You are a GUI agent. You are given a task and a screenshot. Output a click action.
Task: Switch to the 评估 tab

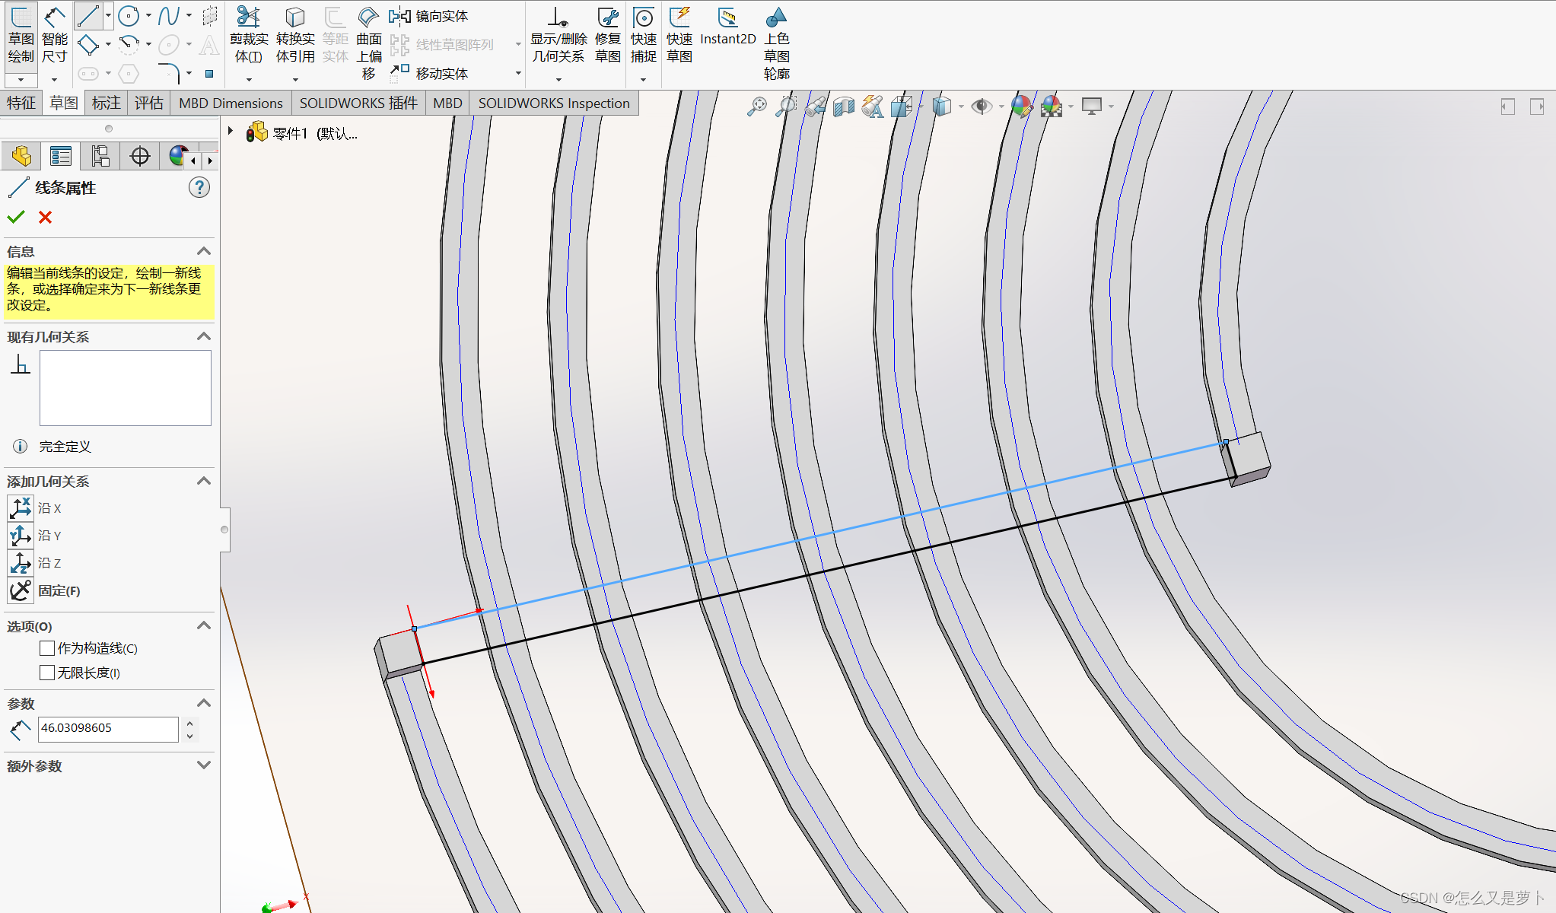(149, 103)
